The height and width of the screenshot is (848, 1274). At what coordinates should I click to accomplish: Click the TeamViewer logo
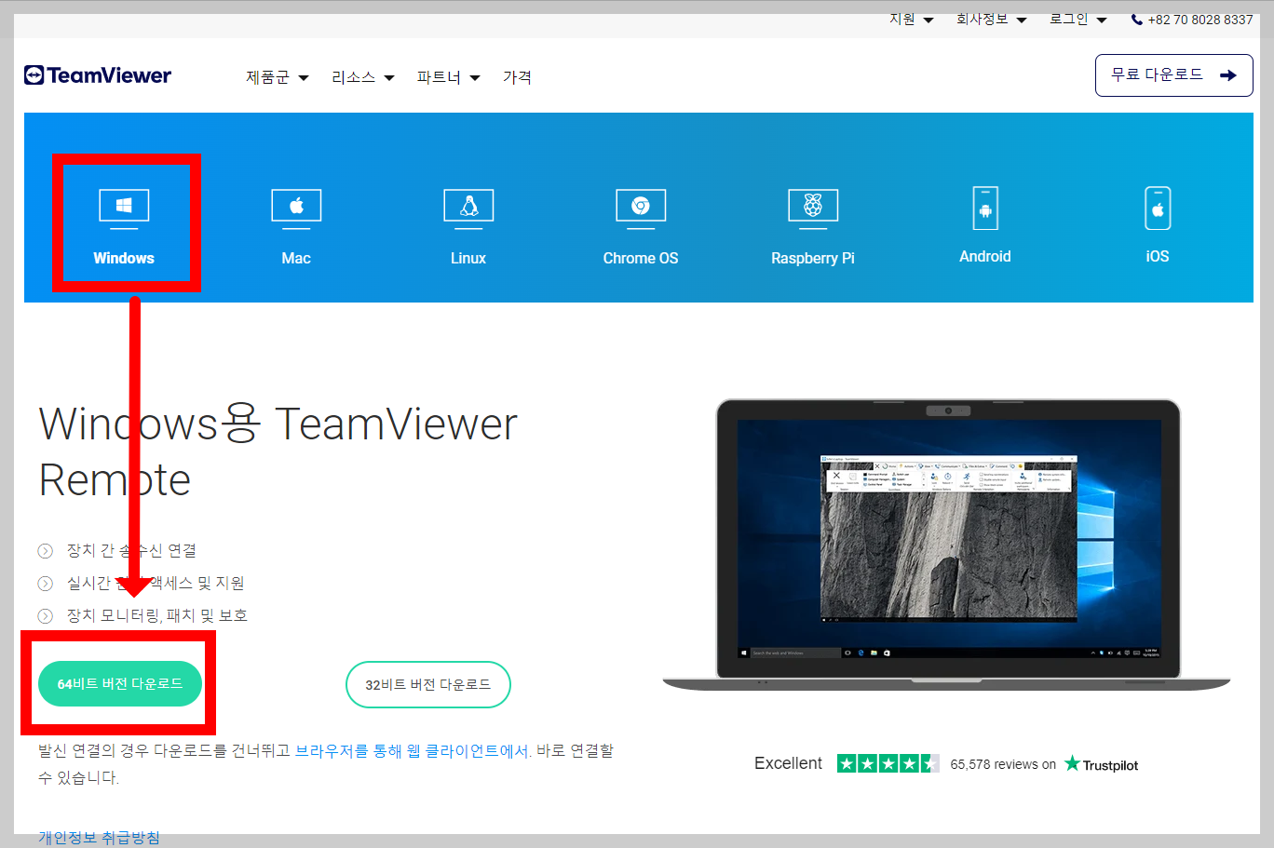coord(97,74)
